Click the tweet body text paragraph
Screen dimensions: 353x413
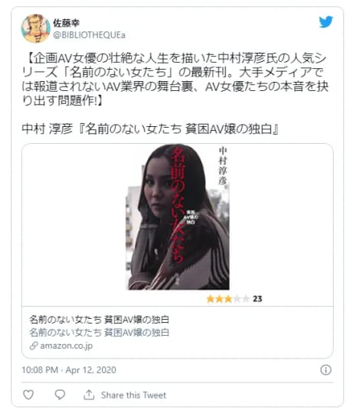click(175, 80)
